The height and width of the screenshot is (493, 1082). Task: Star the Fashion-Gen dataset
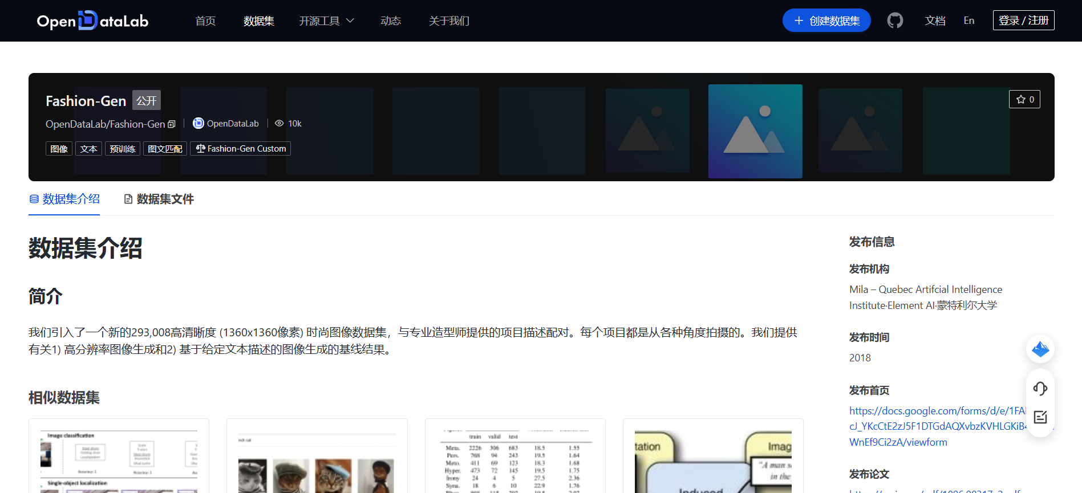tap(1024, 99)
